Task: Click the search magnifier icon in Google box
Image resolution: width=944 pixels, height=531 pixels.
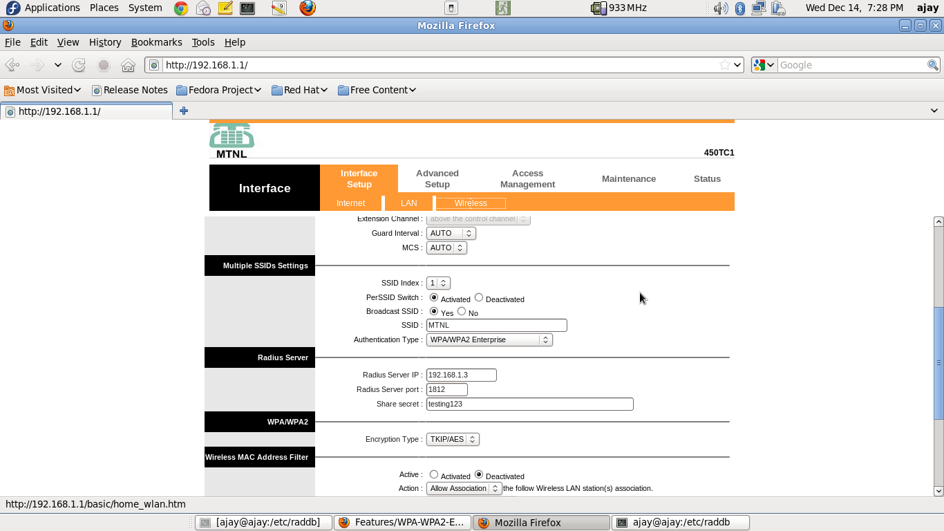Action: click(x=932, y=65)
